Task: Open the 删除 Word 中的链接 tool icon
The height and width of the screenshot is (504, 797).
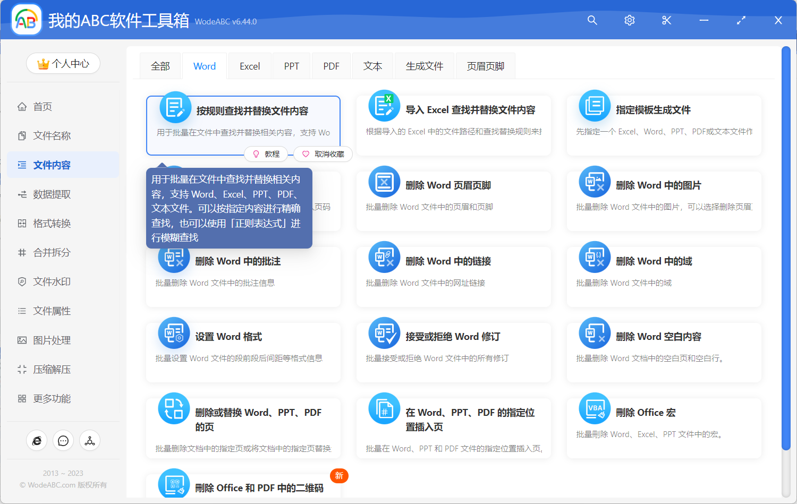Action: 384,257
